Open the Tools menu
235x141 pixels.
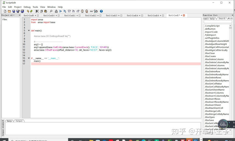point(35,7)
